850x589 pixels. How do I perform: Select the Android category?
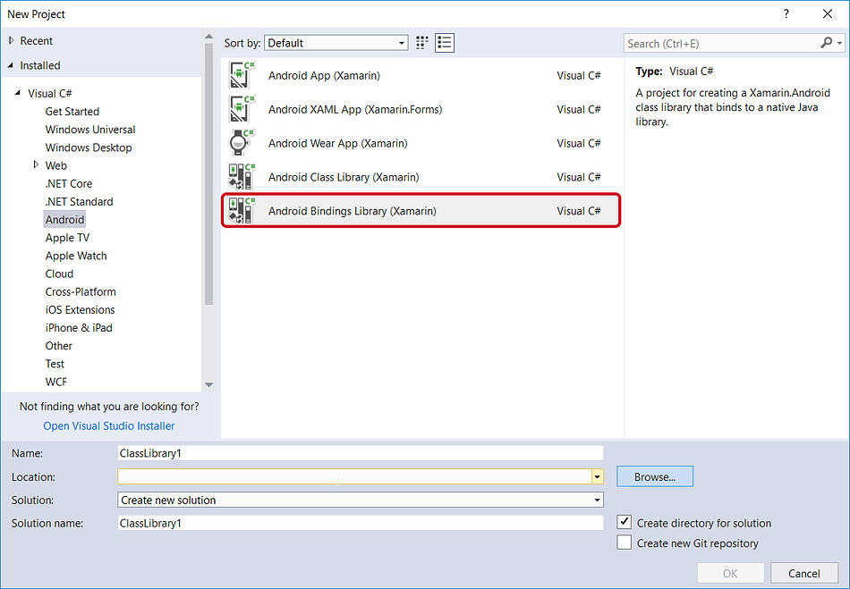tap(64, 219)
